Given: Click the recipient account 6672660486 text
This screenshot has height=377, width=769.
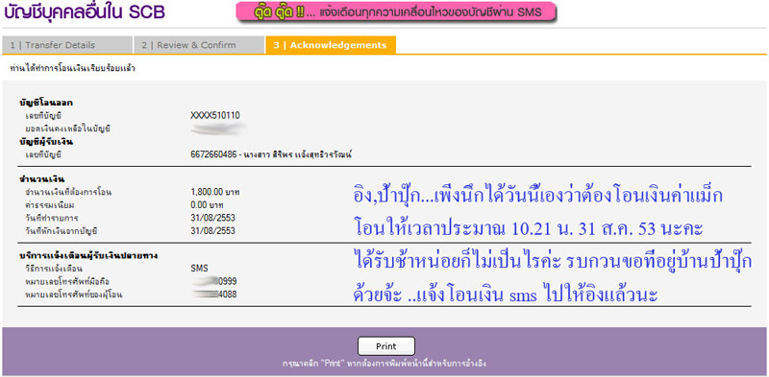Looking at the screenshot, I should [271, 154].
